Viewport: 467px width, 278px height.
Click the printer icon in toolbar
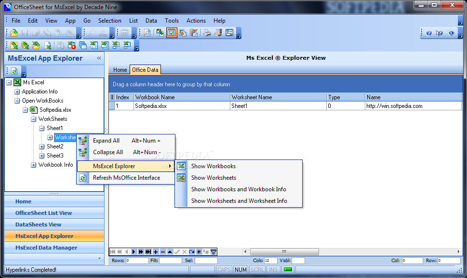pyautogui.click(x=207, y=33)
